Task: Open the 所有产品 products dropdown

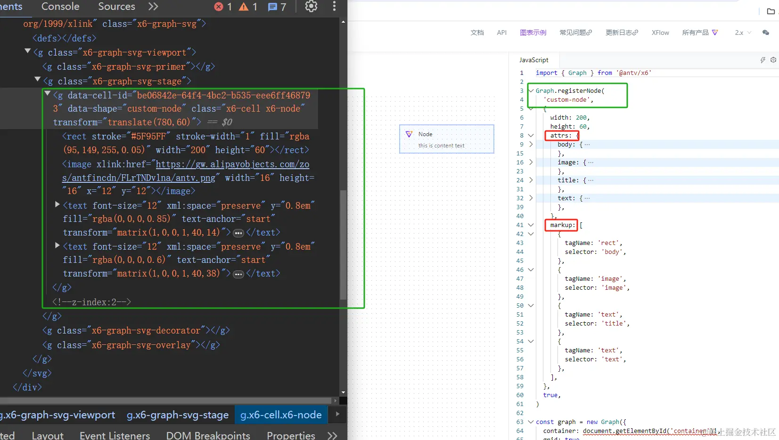Action: (x=700, y=33)
